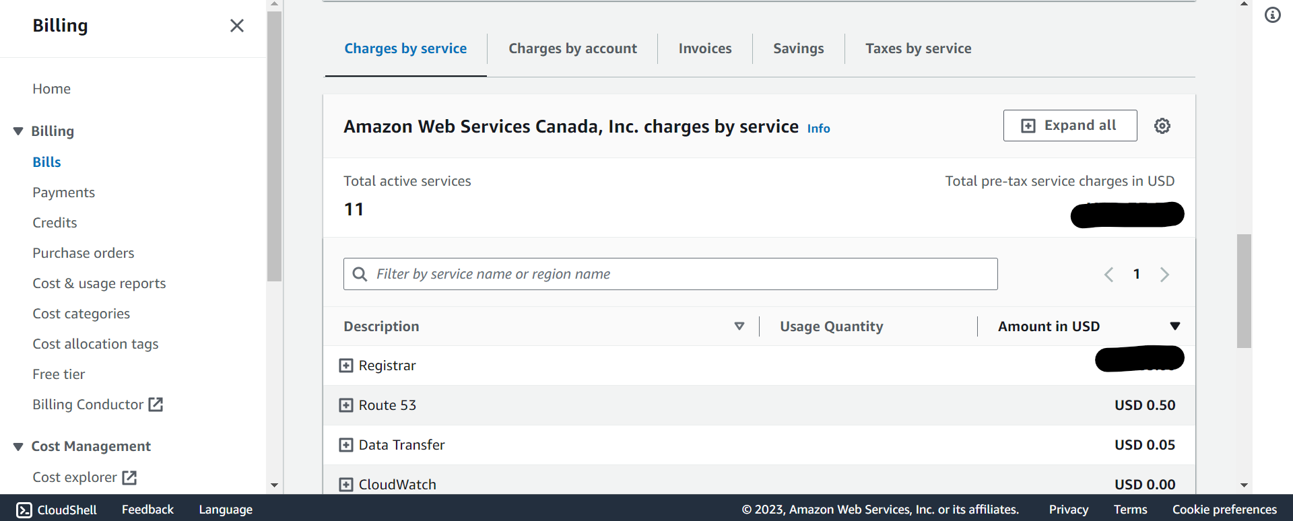Open Cost explorer external link icon
1293x521 pixels.
[129, 477]
